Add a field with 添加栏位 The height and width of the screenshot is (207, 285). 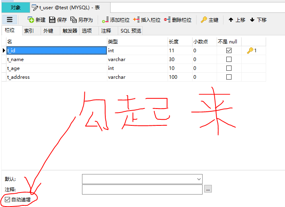[116, 20]
